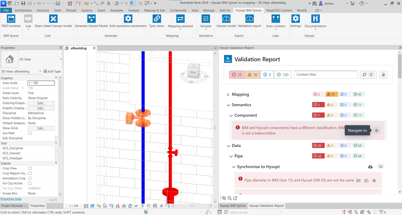Image resolution: width=402 pixels, height=215 pixels.
Task: Open Hysopt Settings
Action: coord(295,22)
